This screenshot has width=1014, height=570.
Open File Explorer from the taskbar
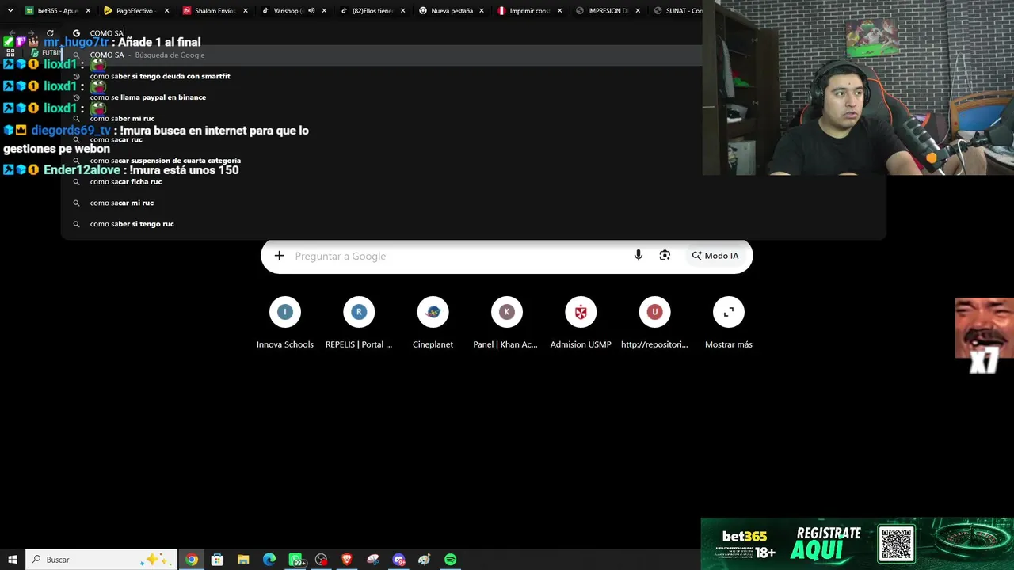243,560
